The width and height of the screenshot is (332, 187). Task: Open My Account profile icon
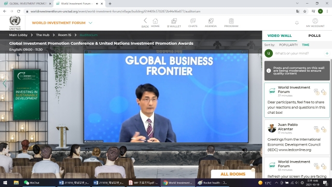315,21
